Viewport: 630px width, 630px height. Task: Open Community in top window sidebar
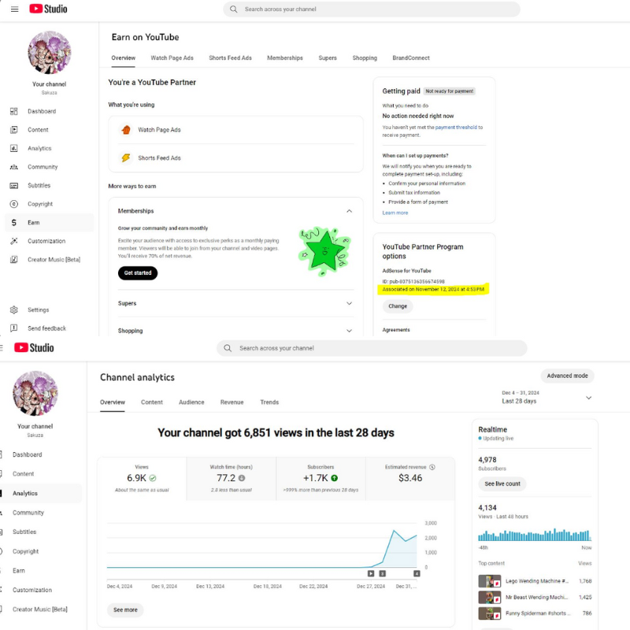click(x=43, y=167)
